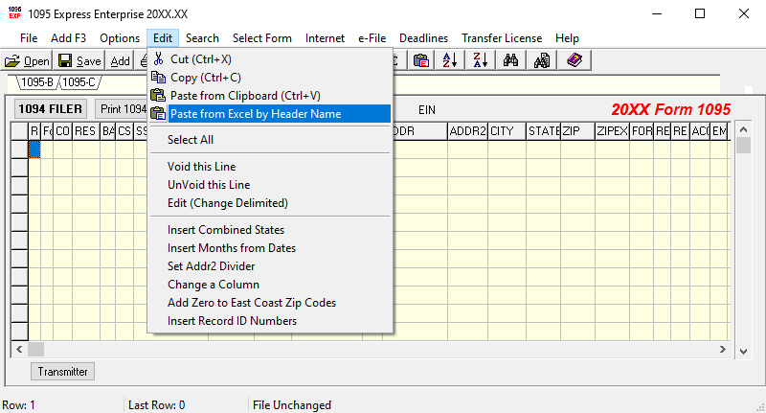The height and width of the screenshot is (413, 766).
Task: Choose Insert Months from Dates
Action: pyautogui.click(x=270, y=248)
